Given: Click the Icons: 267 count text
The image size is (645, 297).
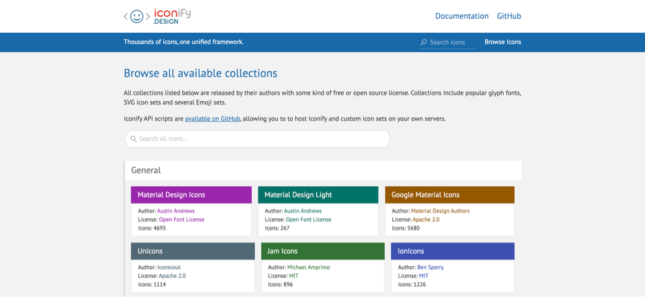Looking at the screenshot, I should (x=277, y=228).
